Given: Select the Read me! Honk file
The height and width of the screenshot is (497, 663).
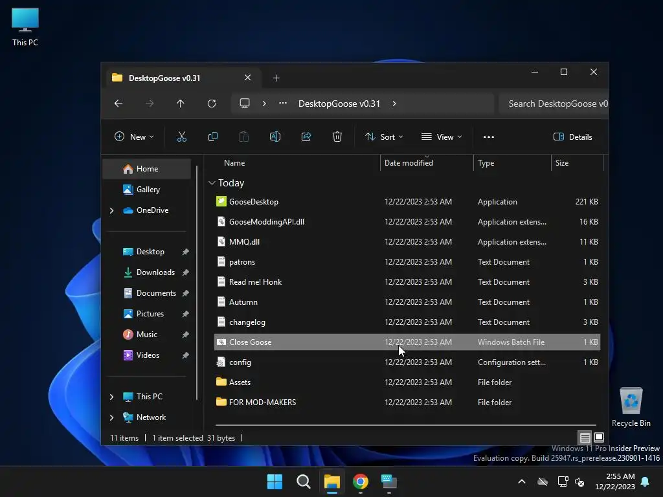Looking at the screenshot, I should [x=407, y=282].
